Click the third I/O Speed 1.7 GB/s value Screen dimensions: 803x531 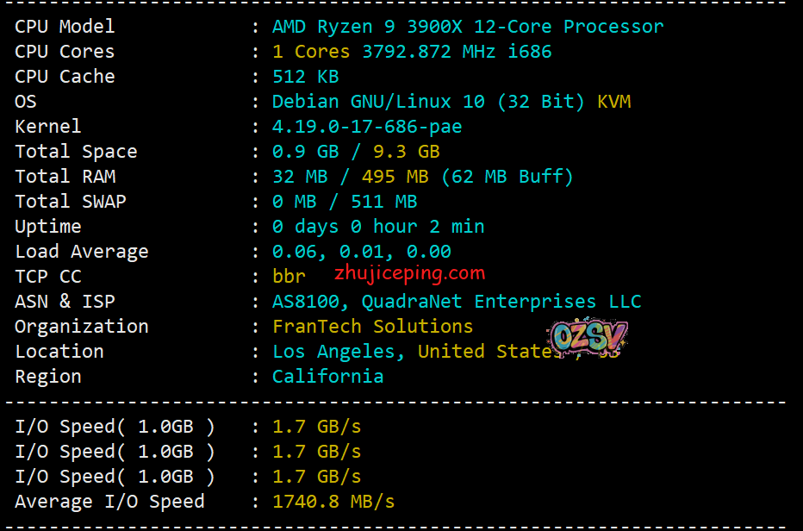pos(316,478)
